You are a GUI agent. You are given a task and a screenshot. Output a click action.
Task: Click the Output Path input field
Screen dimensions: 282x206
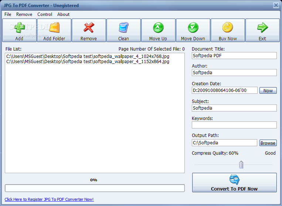[224, 143]
